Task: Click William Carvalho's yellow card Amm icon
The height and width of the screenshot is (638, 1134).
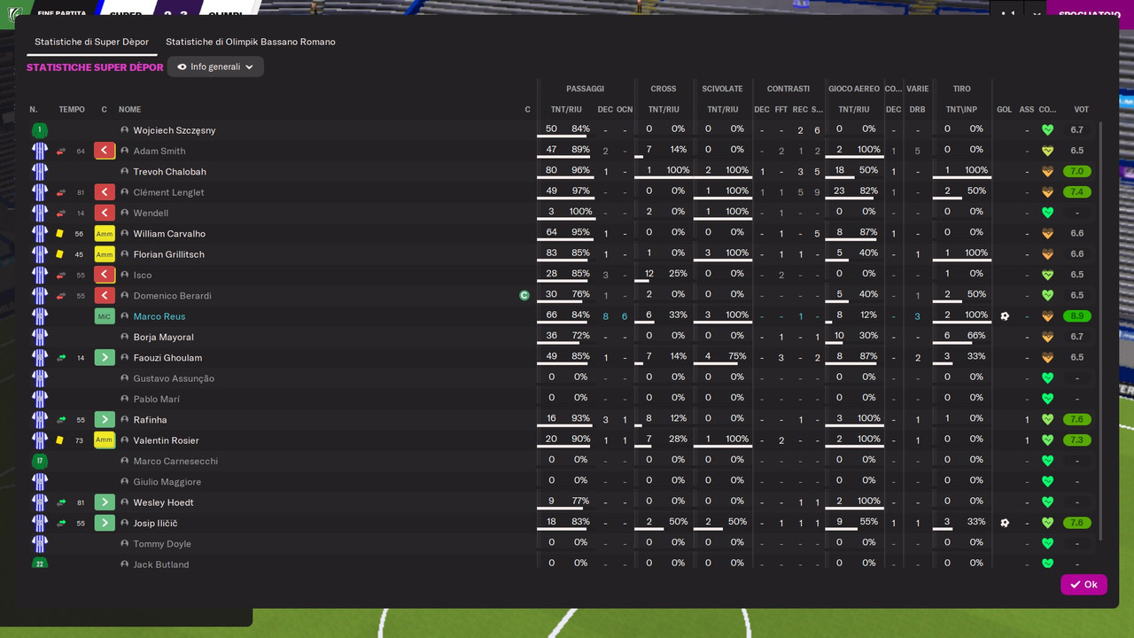Action: 105,234
